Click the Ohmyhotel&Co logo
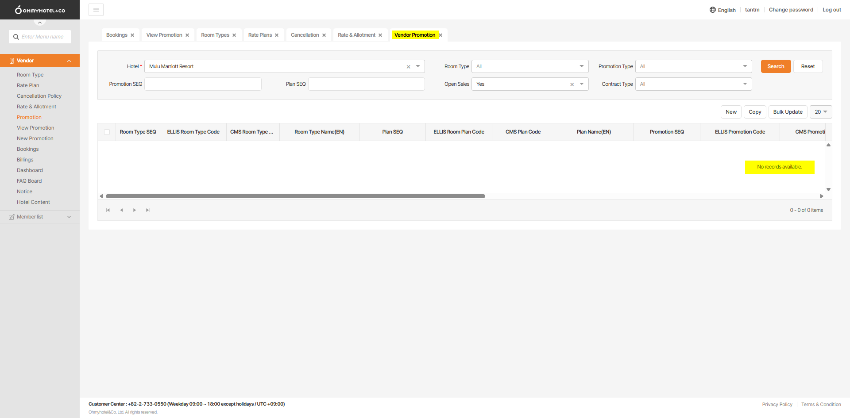850x418 pixels. click(40, 10)
